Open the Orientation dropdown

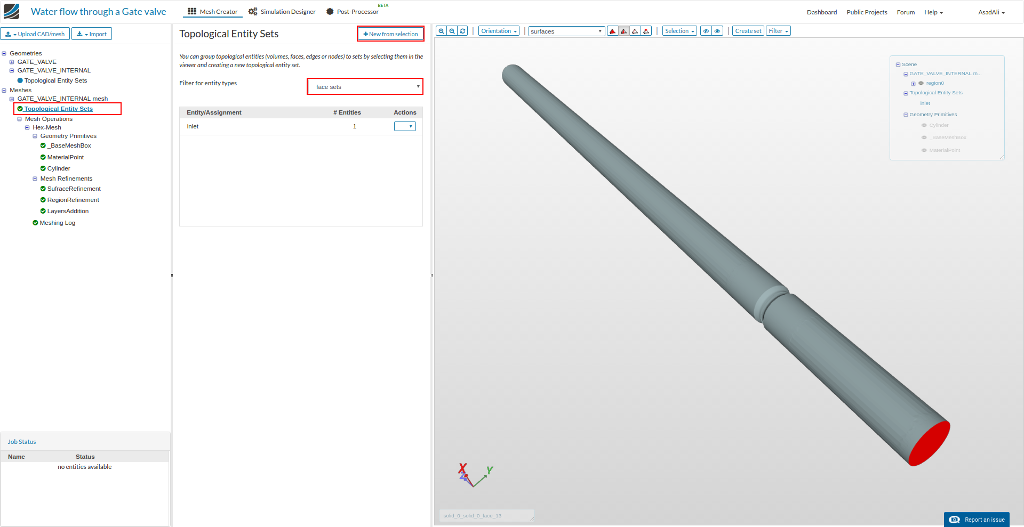tap(499, 31)
